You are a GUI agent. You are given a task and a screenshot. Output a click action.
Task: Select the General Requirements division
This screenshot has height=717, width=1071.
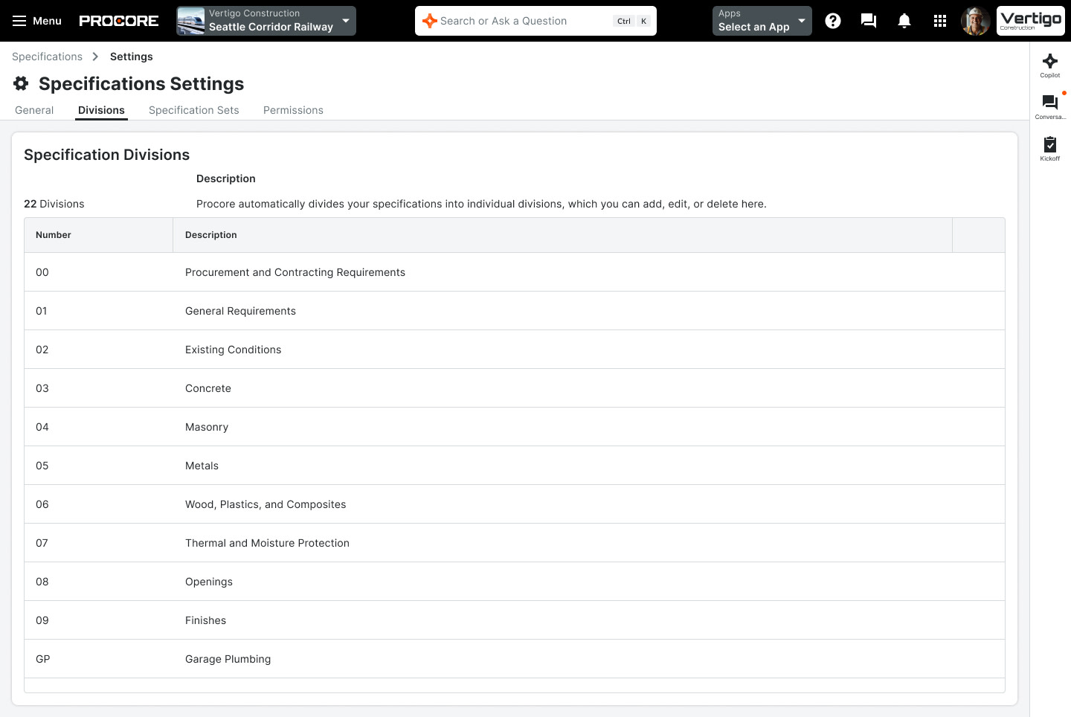tap(515, 311)
